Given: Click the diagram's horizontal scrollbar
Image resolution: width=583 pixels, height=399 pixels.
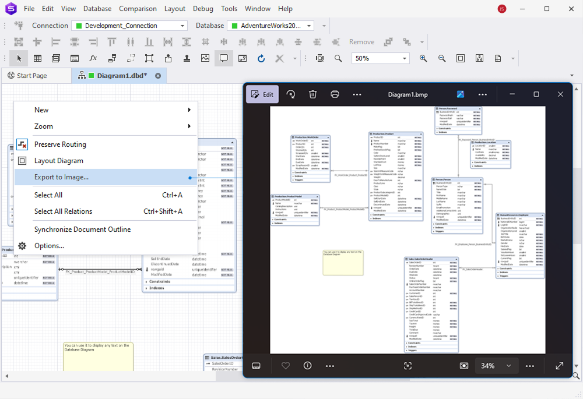Looking at the screenshot, I should pos(117,377).
